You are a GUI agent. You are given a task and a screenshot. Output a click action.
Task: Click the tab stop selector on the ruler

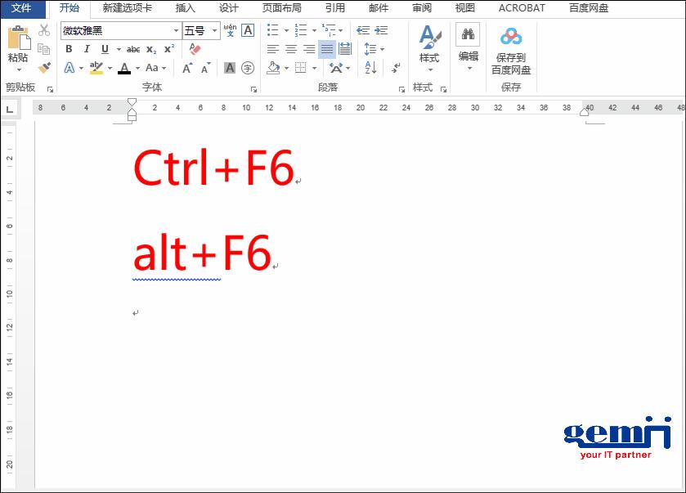(x=9, y=107)
